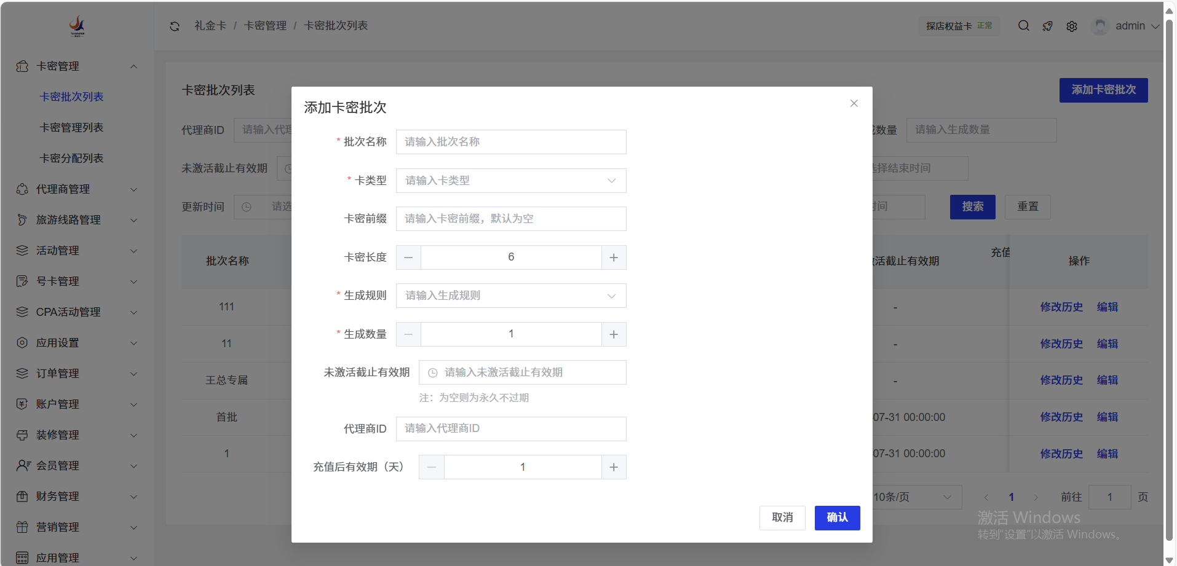Click plus to increase 卡密长度
Viewport: 1177px width, 566px height.
coord(613,257)
